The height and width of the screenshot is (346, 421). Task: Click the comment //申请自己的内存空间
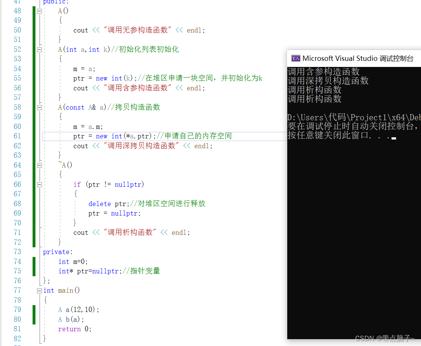[194, 136]
